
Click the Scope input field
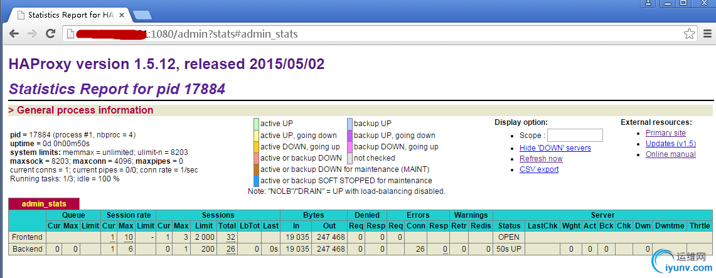(575, 135)
